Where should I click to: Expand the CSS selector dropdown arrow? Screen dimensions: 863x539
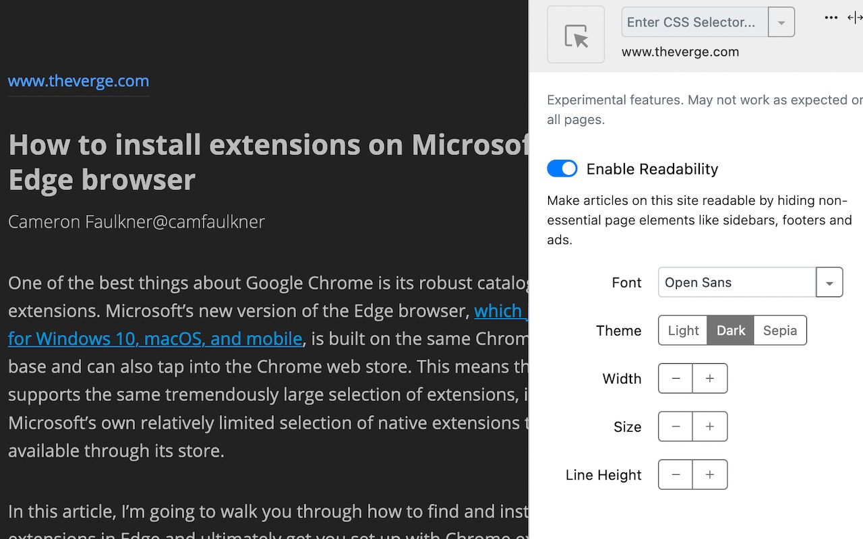[781, 22]
